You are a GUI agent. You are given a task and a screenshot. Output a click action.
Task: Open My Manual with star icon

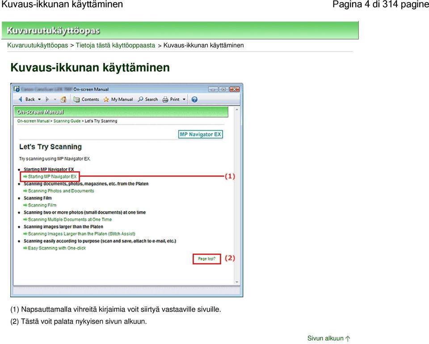point(118,99)
